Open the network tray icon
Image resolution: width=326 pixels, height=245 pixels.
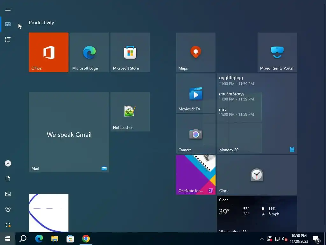(x=277, y=239)
